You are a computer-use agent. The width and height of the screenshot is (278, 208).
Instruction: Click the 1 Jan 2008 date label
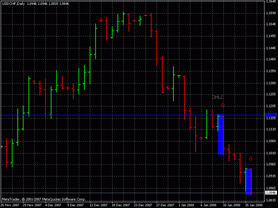coord(186,205)
